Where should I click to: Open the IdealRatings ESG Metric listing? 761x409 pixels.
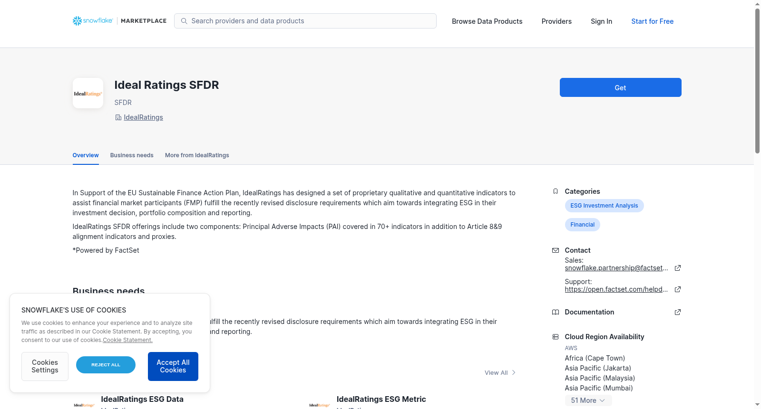click(381, 399)
